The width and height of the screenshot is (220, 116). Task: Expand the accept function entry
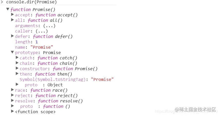coord(12,15)
